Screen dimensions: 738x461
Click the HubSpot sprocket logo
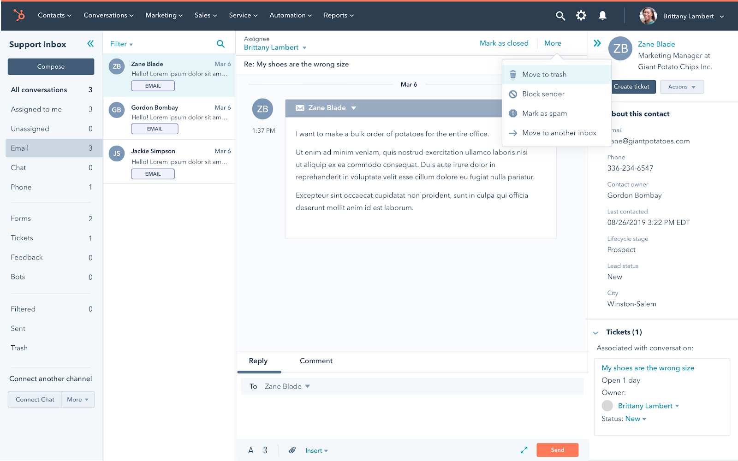pyautogui.click(x=19, y=15)
